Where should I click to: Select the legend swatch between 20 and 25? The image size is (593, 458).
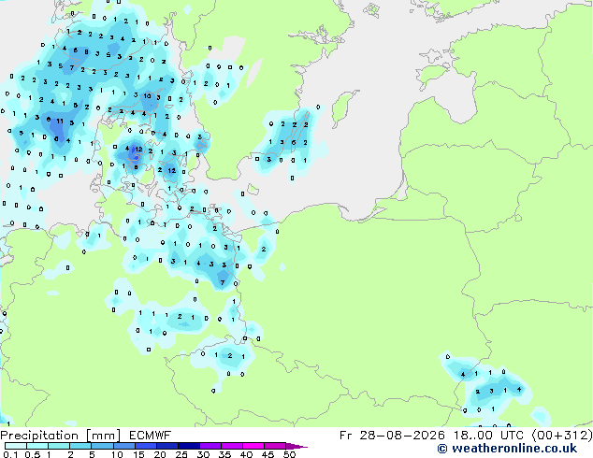point(167,446)
